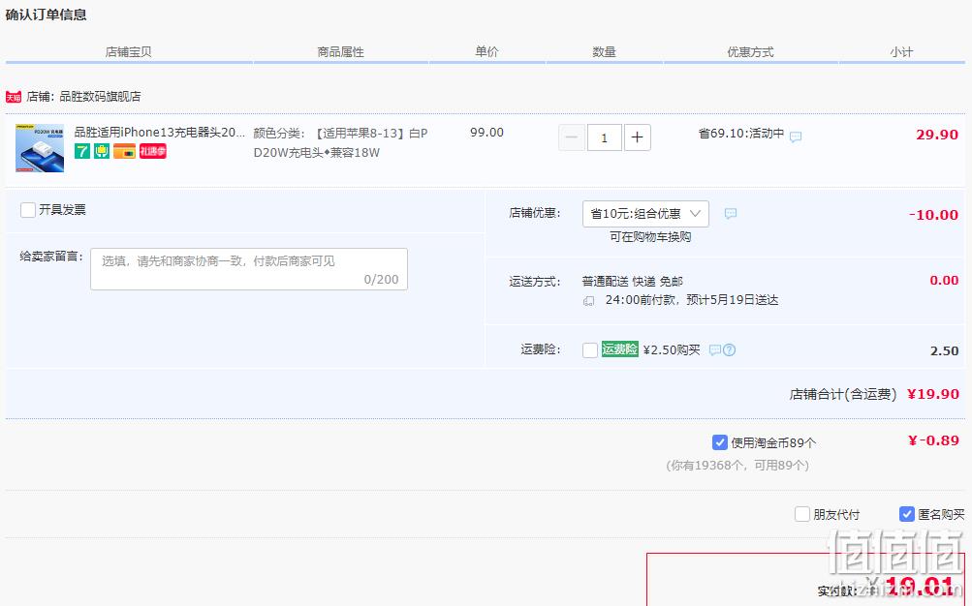Click the comment bubble next to ¥2.50购买
Screen dimensions: 972x606
coord(715,350)
